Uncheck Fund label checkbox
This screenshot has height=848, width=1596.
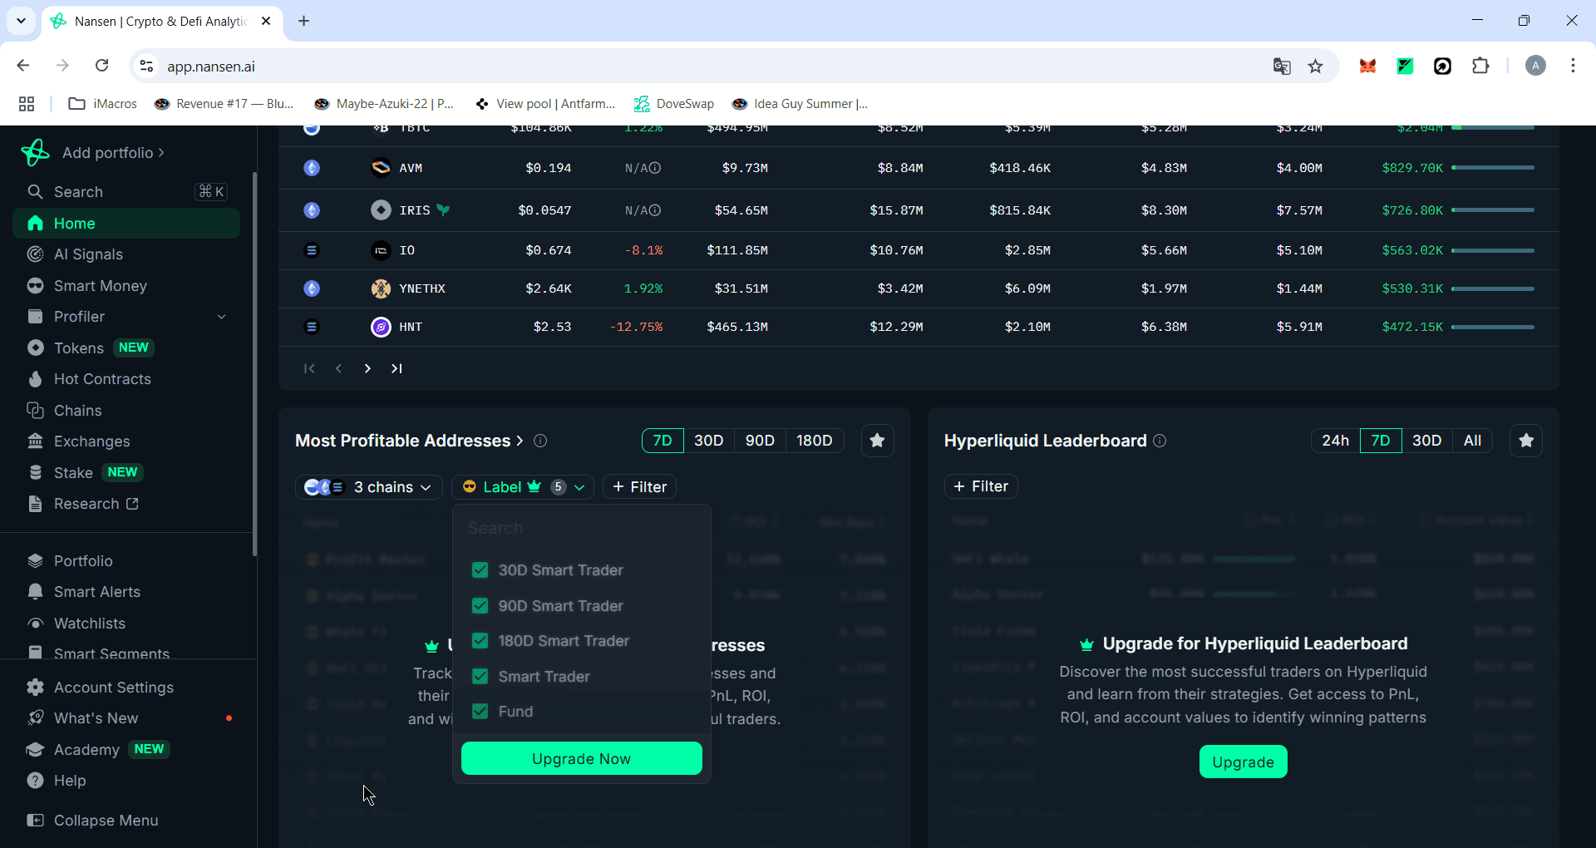pyautogui.click(x=480, y=712)
